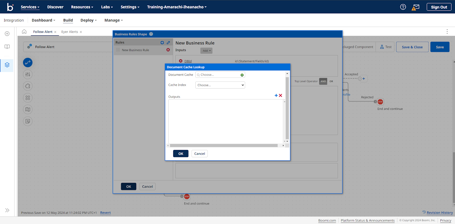Confirm Document Cache Lookup with OK

181,154
